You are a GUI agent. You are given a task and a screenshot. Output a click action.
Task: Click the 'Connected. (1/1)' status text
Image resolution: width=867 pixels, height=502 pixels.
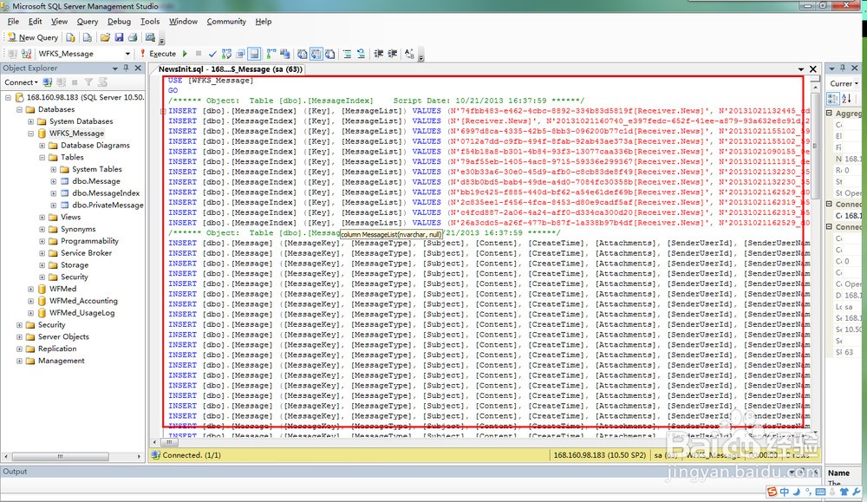point(192,455)
